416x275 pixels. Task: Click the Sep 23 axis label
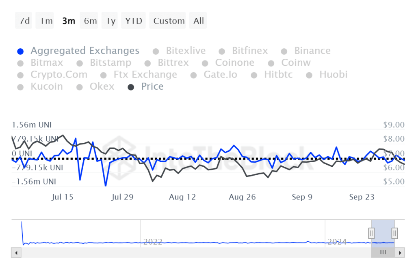(x=362, y=197)
